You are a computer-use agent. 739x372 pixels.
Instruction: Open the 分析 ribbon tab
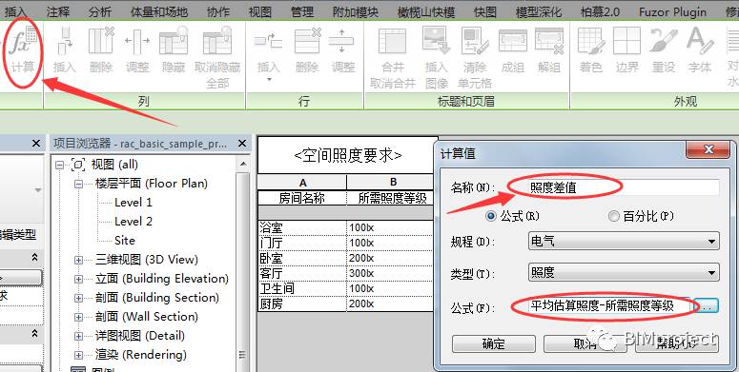pos(100,11)
